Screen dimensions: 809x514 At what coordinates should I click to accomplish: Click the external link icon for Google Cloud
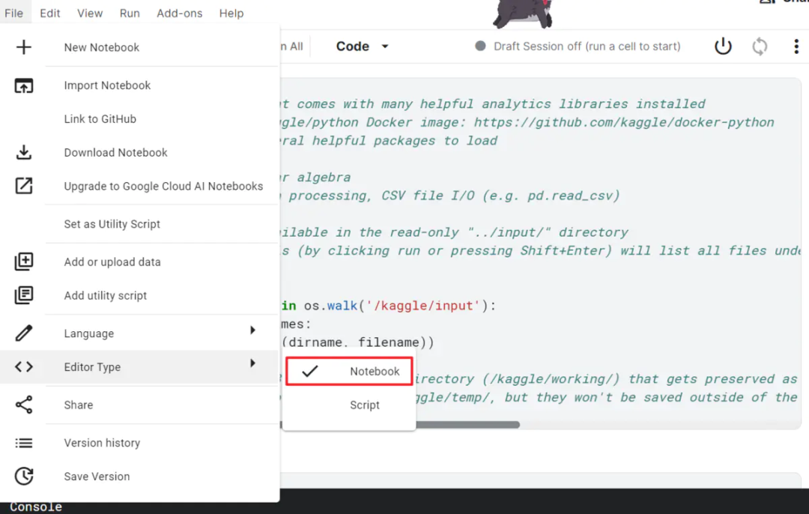pyautogui.click(x=24, y=186)
